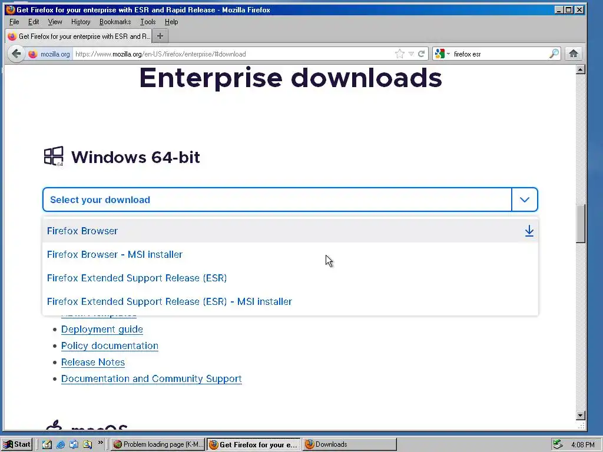
Task: Open the Release Notes link
Action: tap(93, 363)
